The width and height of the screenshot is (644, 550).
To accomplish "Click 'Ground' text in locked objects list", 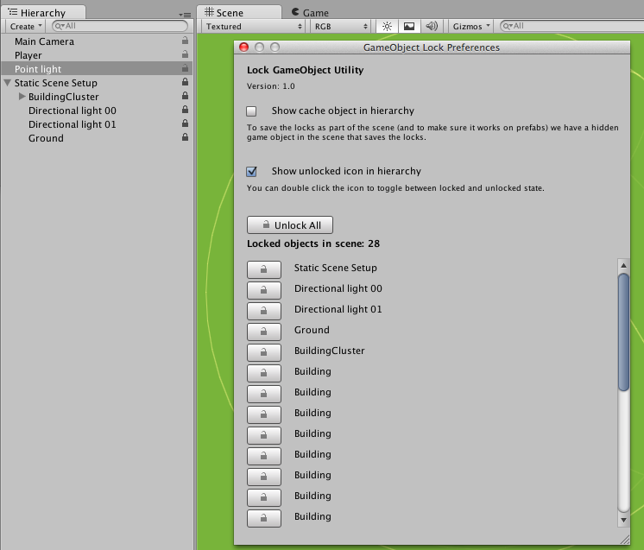I will coord(312,330).
